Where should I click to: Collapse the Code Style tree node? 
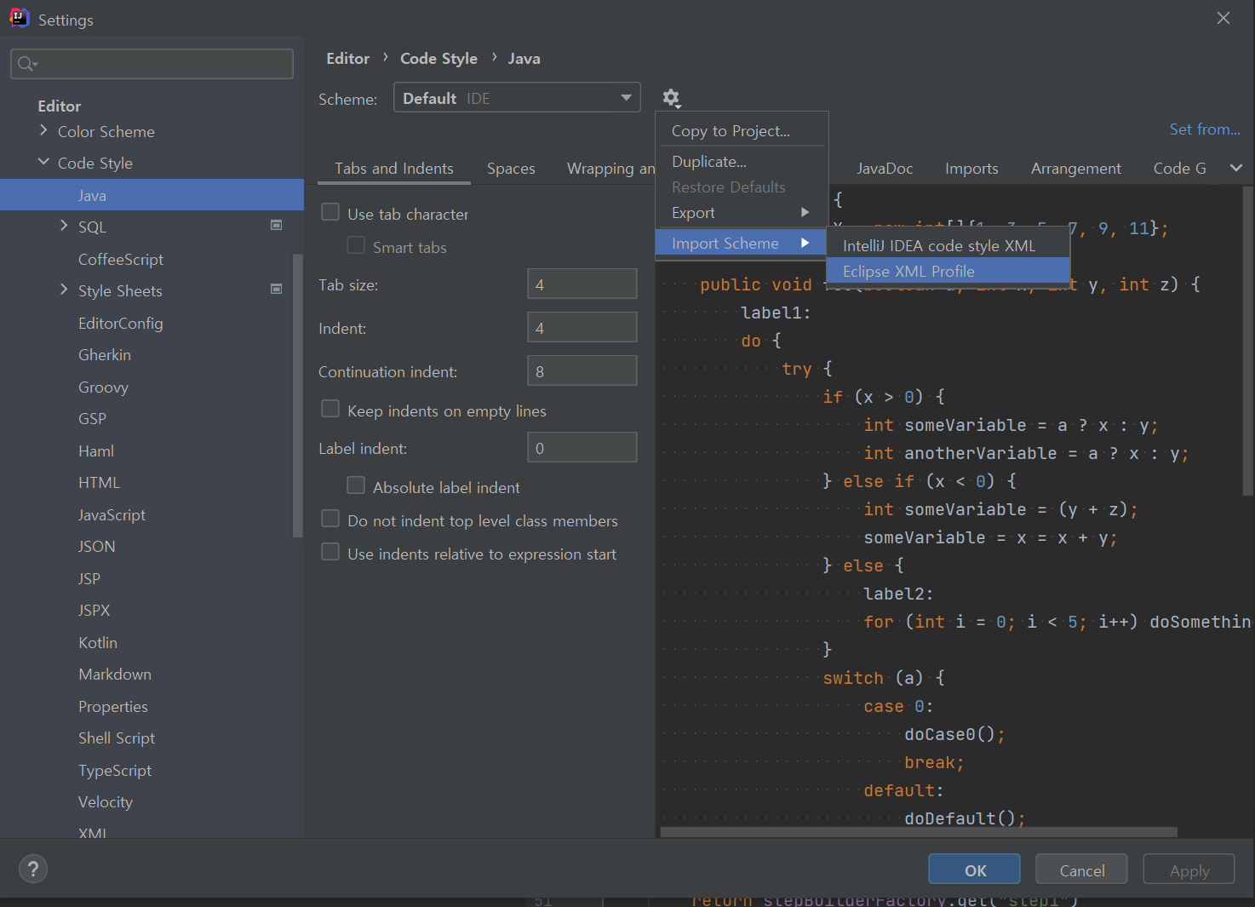[x=43, y=162]
